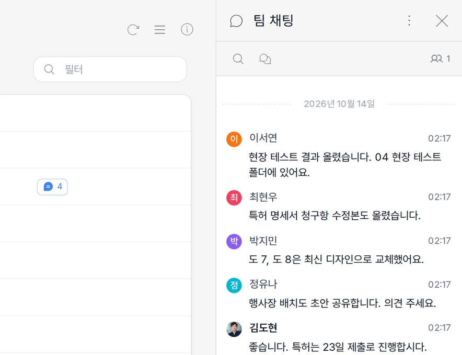Click 정유나's teal avatar
462x355 pixels.
[234, 285]
